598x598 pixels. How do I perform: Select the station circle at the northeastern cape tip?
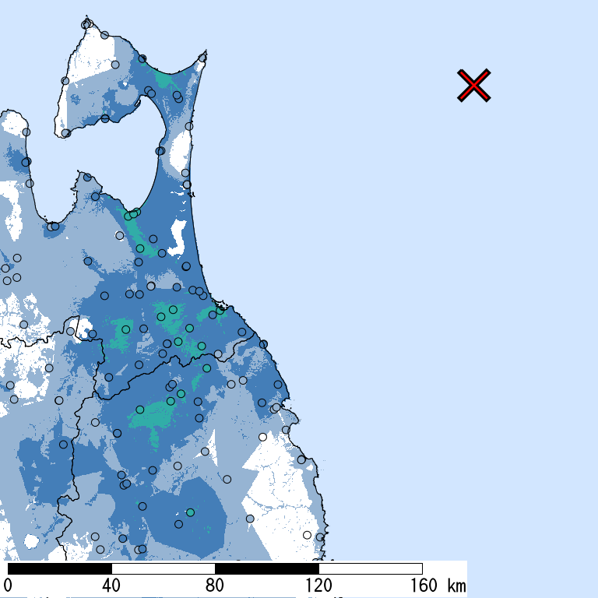tap(202, 57)
